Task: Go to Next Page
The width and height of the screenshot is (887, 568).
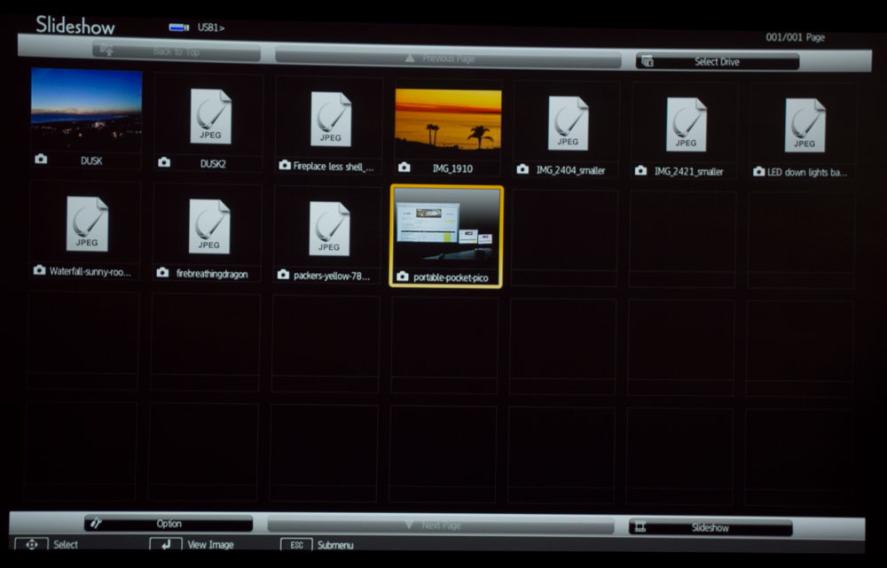Action: tap(441, 525)
